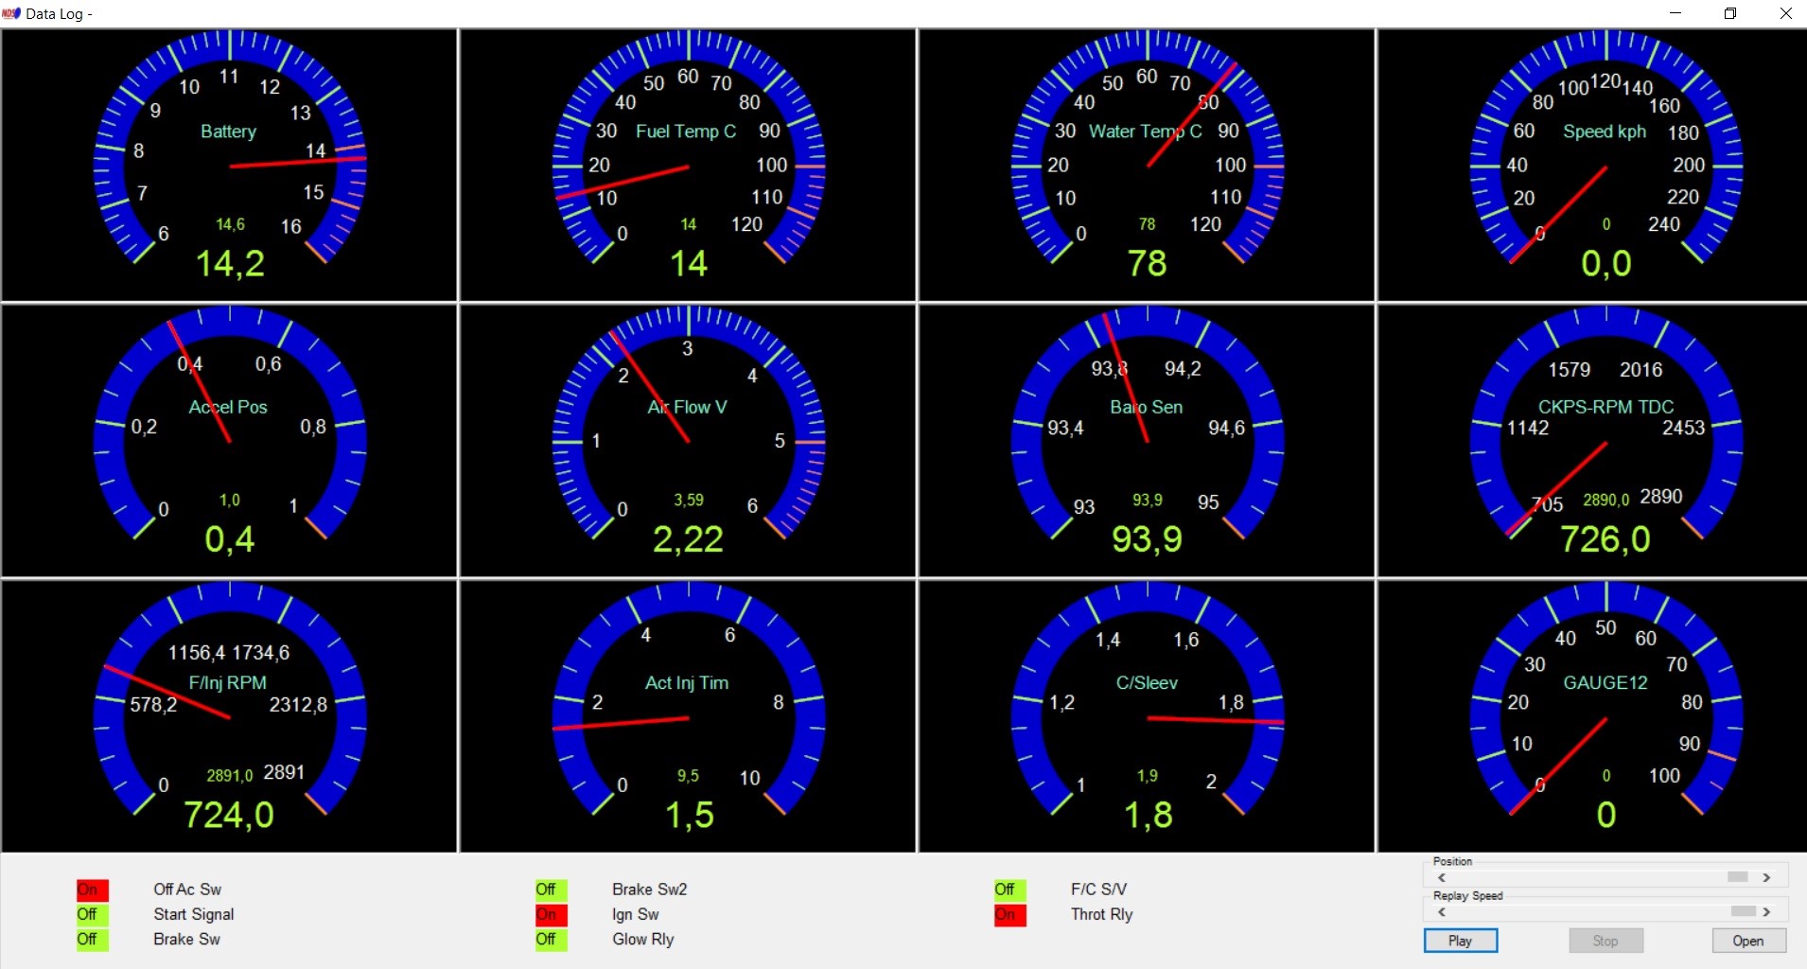Screen dimensions: 1807x969
Task: Select the Accel Pos gauge label
Action: (228, 407)
